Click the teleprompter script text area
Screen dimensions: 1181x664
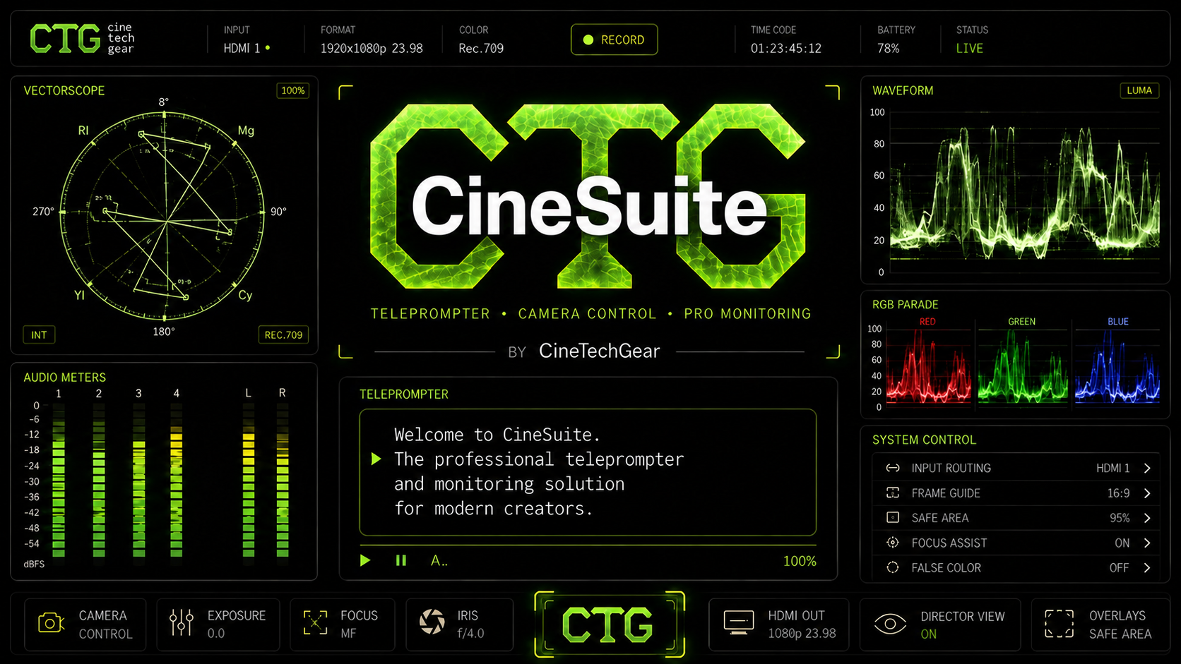(588, 472)
